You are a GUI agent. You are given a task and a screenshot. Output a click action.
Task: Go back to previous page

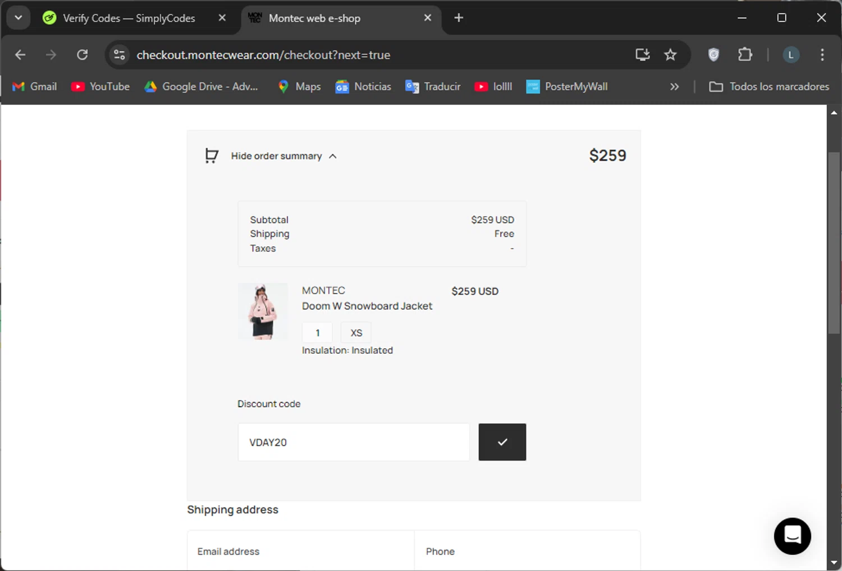tap(20, 55)
